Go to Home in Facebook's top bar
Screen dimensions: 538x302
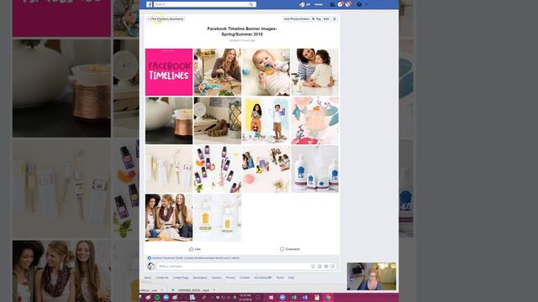click(319, 4)
